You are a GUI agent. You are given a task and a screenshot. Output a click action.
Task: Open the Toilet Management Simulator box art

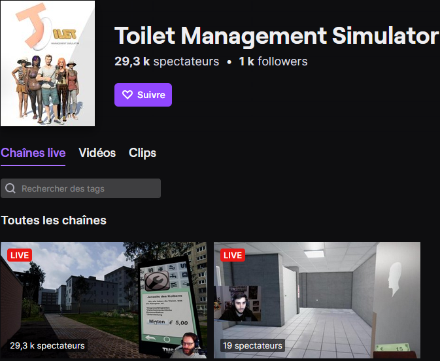point(48,63)
